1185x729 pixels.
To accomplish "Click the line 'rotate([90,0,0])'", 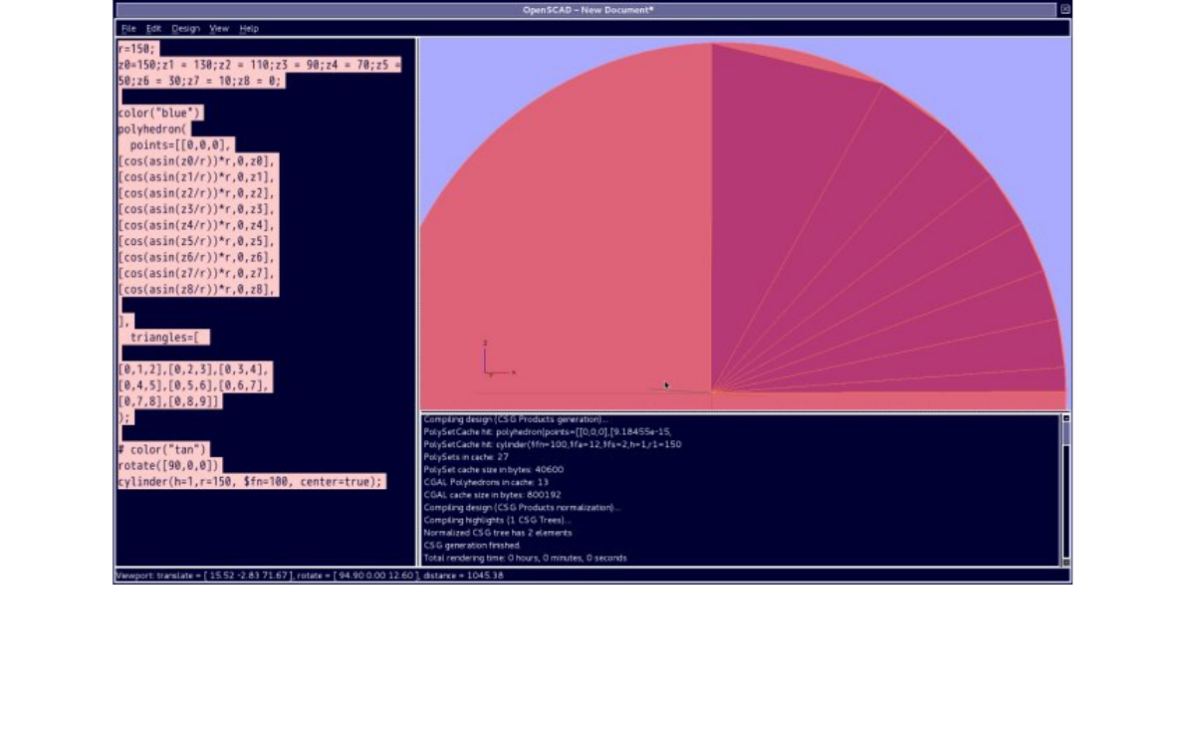I will click(168, 465).
